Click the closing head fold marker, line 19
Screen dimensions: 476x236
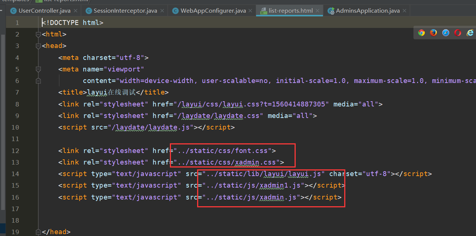pos(38,232)
